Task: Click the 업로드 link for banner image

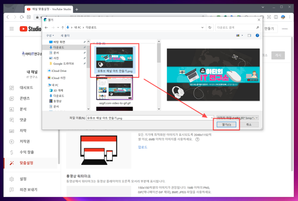Action: (x=143, y=147)
